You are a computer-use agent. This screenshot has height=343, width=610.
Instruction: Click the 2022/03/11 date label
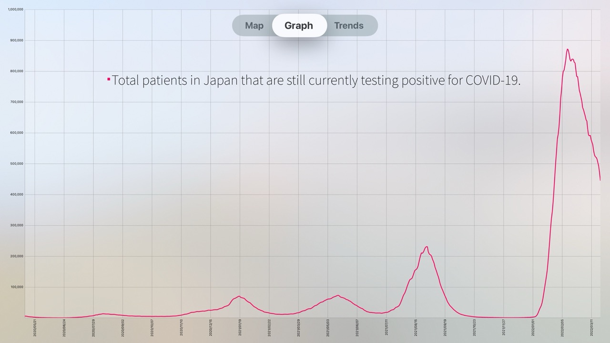[591, 328]
